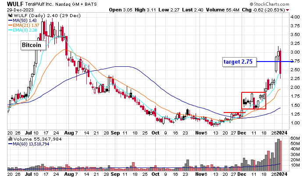Click the 3.00 price axis label
Viewport: 307px width, 178px height.
[x=295, y=52]
